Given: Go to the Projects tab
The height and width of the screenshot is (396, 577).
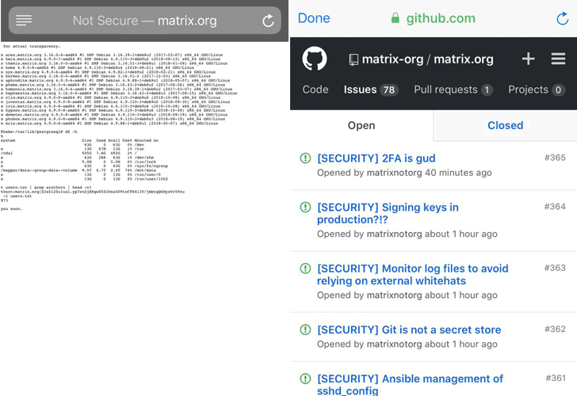Looking at the screenshot, I should pyautogui.click(x=537, y=89).
